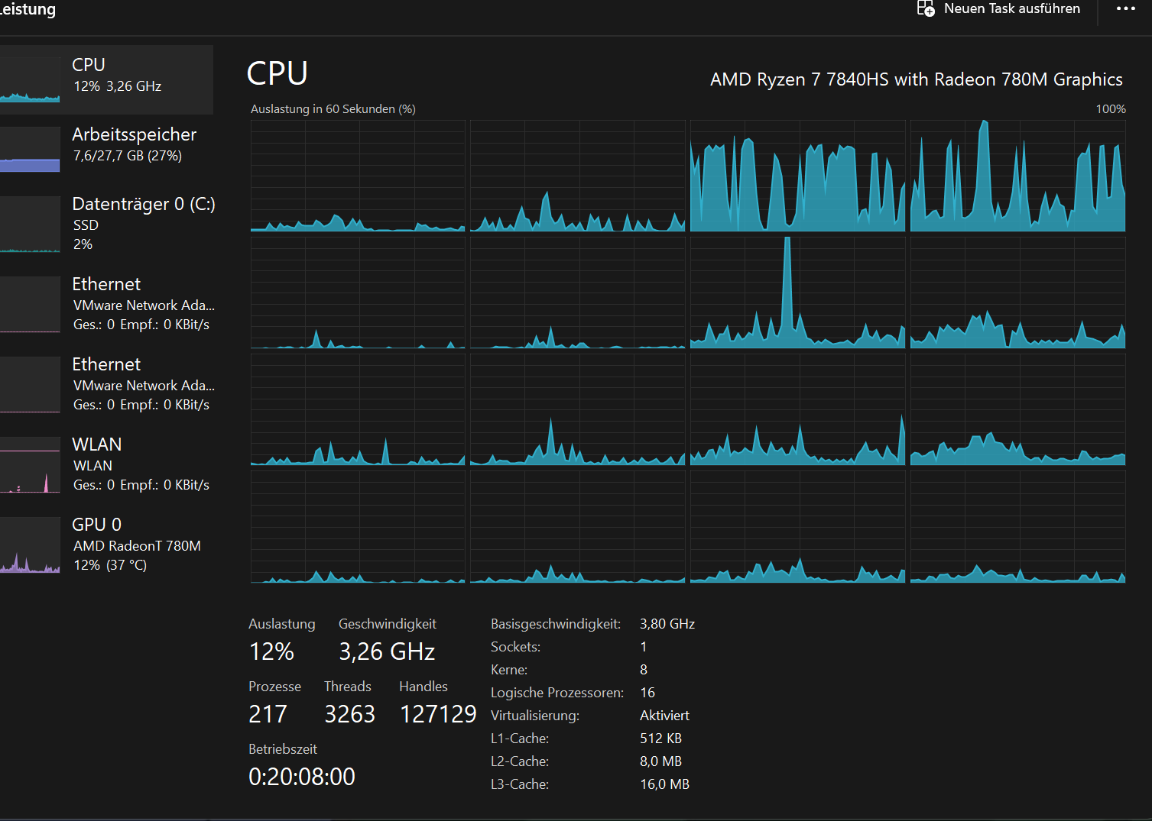Viewport: 1152px width, 821px height.
Task: Click the Logische Prozessoren value 16
Action: [647, 693]
